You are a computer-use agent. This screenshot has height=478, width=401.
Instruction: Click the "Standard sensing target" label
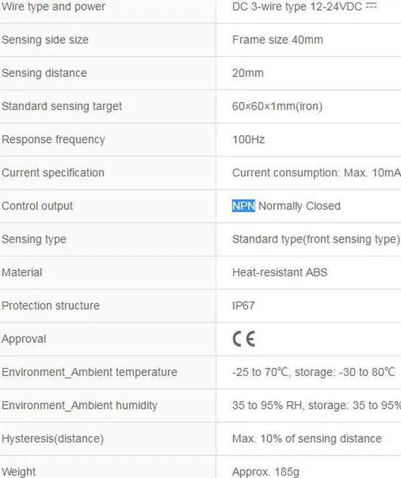(61, 106)
